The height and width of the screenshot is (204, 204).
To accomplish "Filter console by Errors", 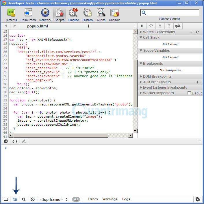I will click(x=93, y=199).
